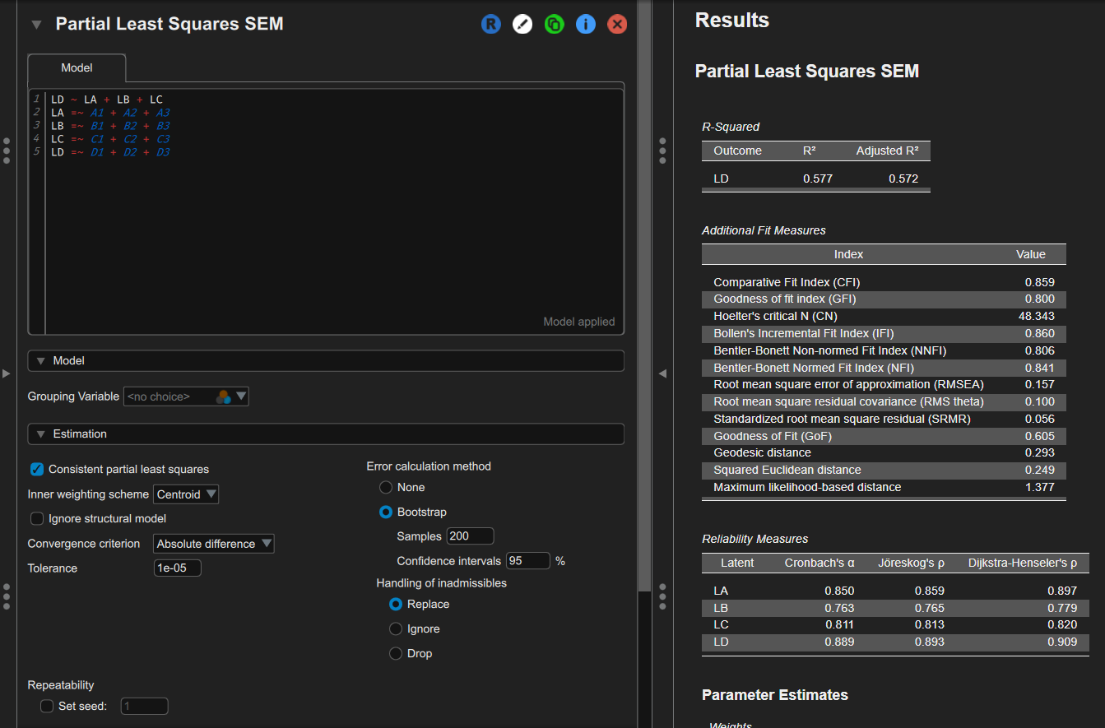This screenshot has width=1105, height=728.
Task: Click the pencil icon to edit analysis title
Action: 522,24
